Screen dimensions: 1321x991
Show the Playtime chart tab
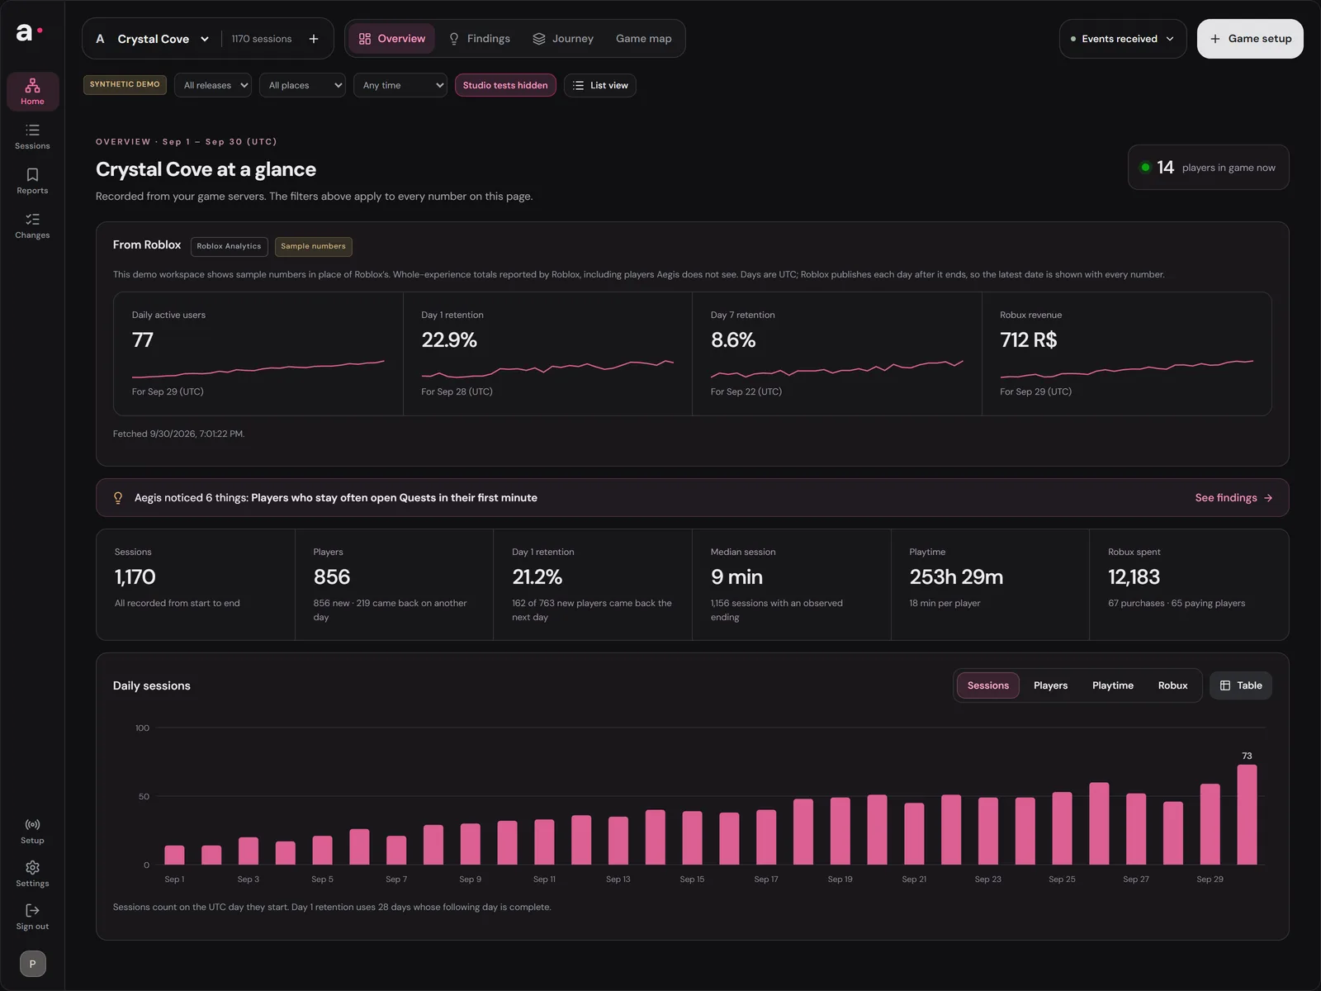[1113, 685]
